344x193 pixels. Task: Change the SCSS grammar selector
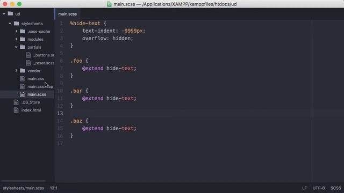point(335,188)
